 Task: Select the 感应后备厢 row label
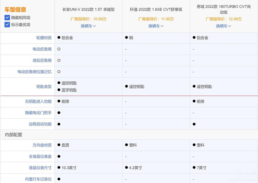coord(42,60)
